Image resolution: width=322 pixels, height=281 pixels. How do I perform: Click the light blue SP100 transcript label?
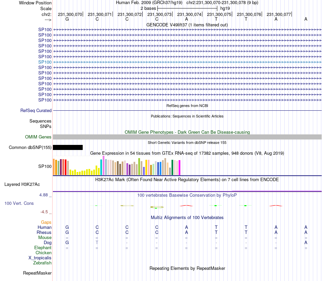[x=45, y=62]
